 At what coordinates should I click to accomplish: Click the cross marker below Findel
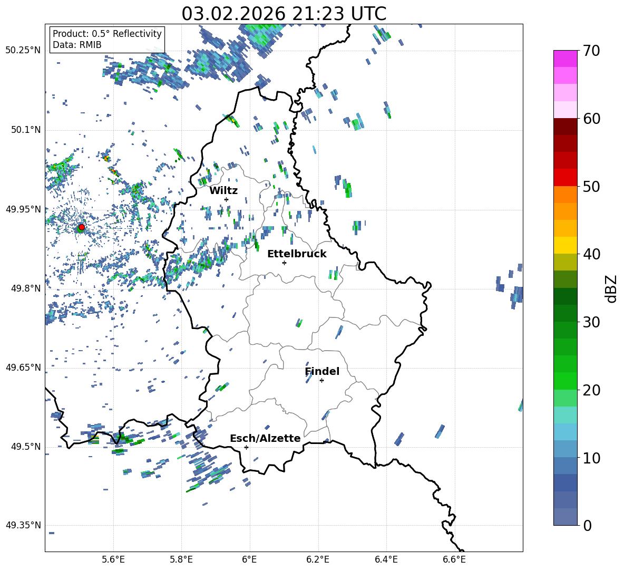(321, 381)
